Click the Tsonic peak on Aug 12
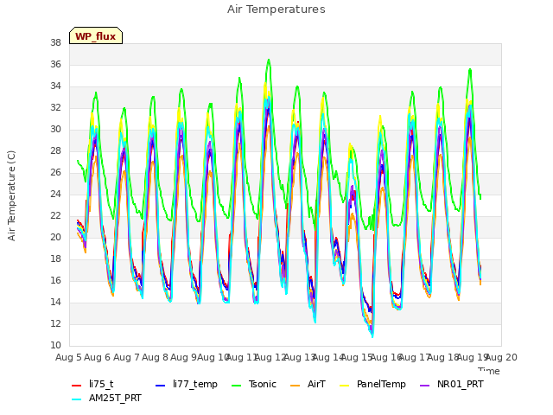553x415 pixels. 269,60
